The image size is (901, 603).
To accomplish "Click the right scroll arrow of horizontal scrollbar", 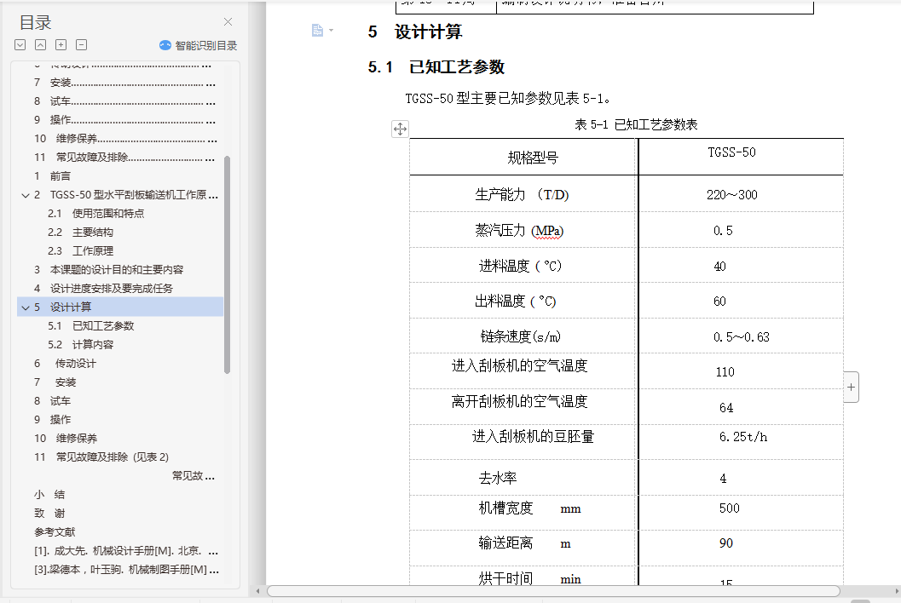I will point(897,591).
